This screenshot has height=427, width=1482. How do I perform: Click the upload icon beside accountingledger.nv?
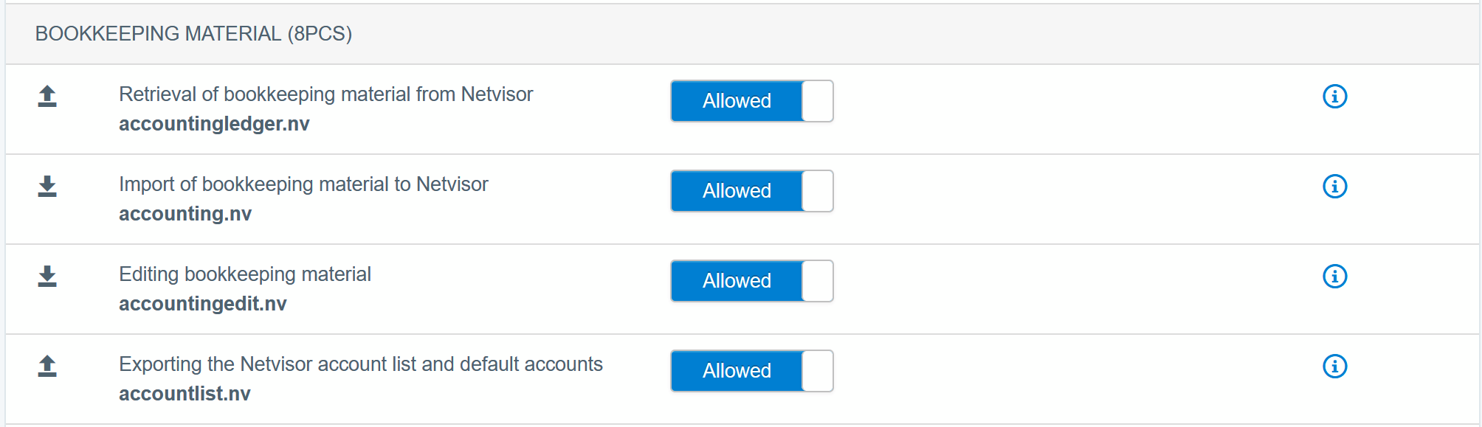pyautogui.click(x=47, y=97)
